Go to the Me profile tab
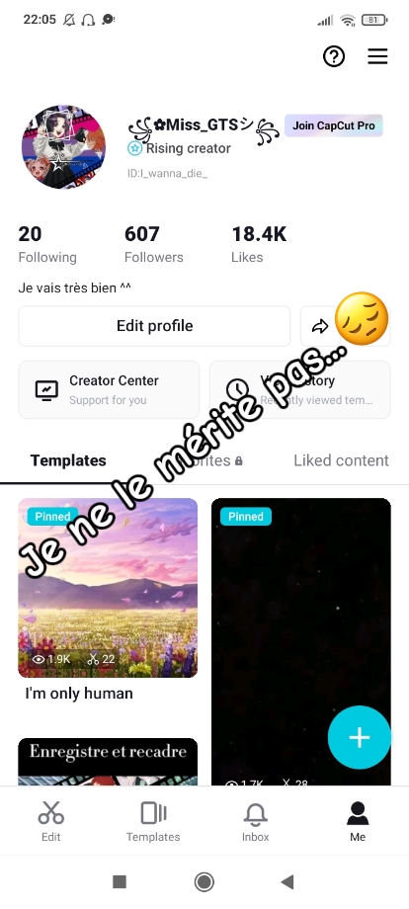Screen dimensions: 409x909 point(358,821)
